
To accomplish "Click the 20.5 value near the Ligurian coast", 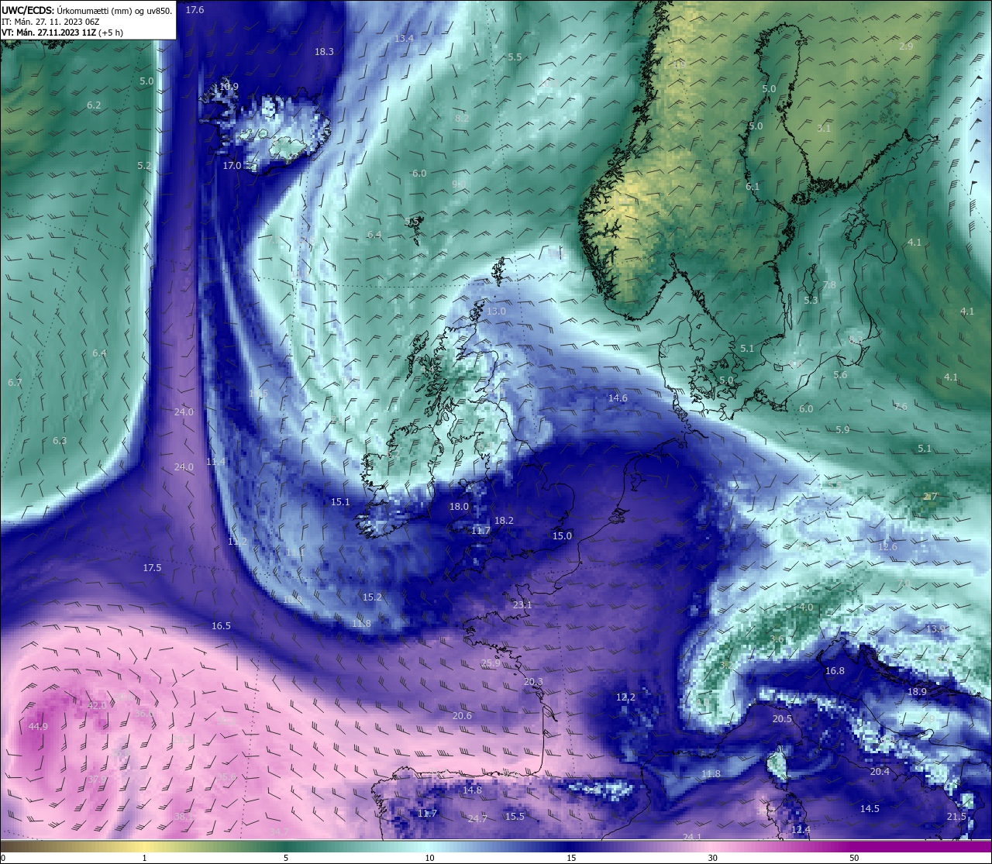I will (x=782, y=719).
